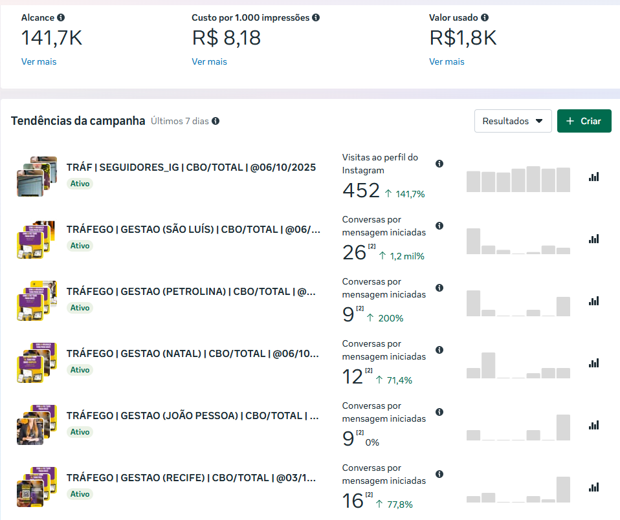This screenshot has width=620, height=520.
Task: Open bar chart icon for NATAL campaign
Action: pos(593,363)
